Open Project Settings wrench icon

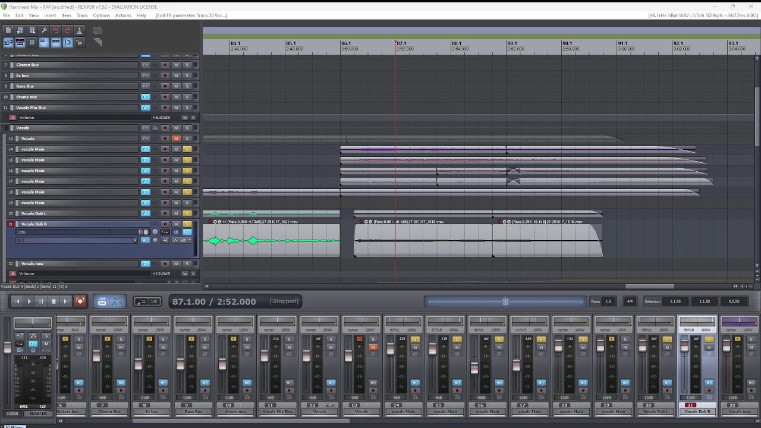(44, 30)
